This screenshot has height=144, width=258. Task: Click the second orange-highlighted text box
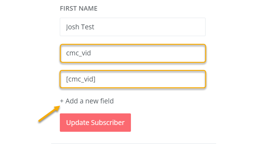pos(133,79)
